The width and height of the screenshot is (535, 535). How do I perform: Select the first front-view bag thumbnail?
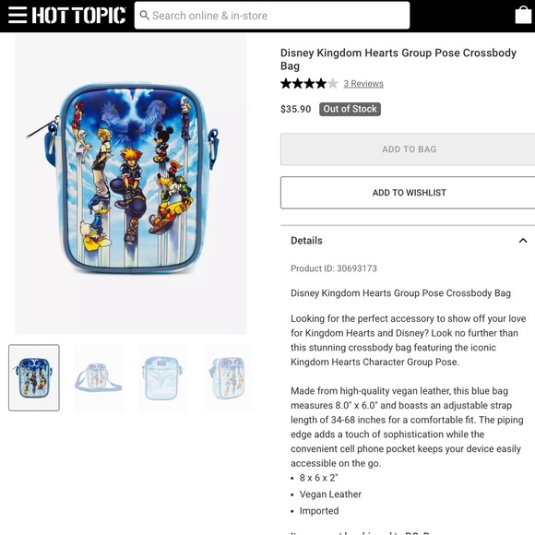click(34, 377)
